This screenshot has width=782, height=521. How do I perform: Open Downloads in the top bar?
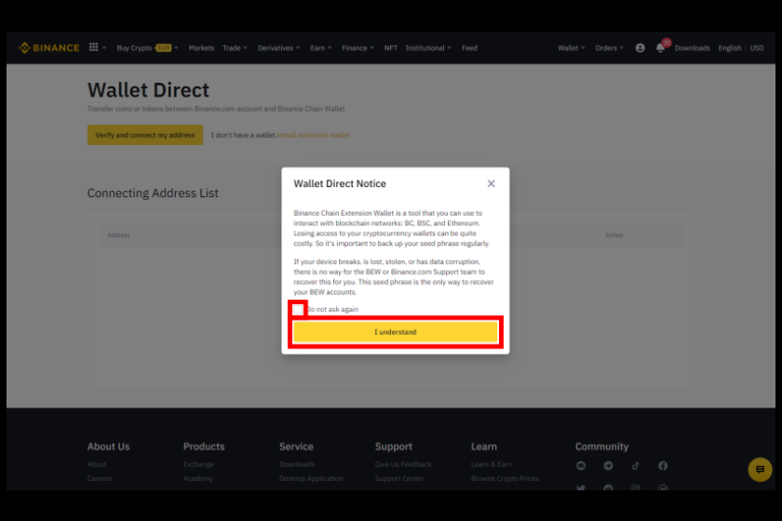tap(693, 47)
